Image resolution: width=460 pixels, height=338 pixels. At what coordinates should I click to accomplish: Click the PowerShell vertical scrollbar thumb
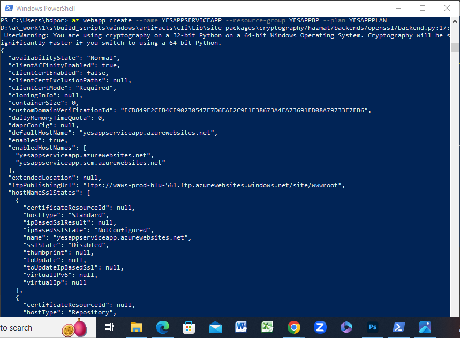[x=455, y=48]
